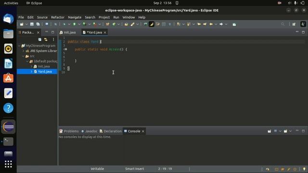This screenshot has height=173, width=308.
Task: Switch to the Javadoc tab
Action: (90, 131)
